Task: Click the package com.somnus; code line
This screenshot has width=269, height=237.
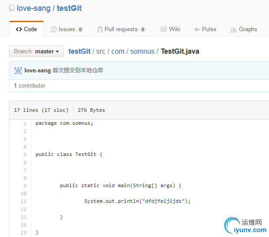Action: pyautogui.click(x=64, y=123)
